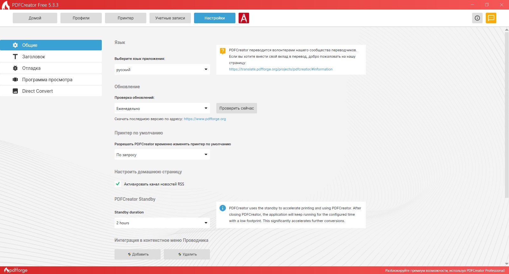This screenshot has height=274, width=509.
Task: Click the scrollbar up arrow
Action: (507, 30)
